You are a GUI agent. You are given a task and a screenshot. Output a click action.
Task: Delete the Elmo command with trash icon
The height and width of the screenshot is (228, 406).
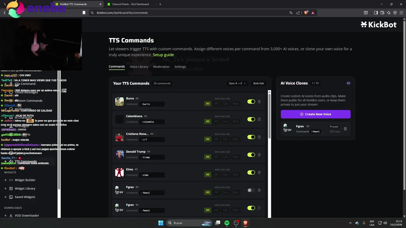[x=259, y=173]
